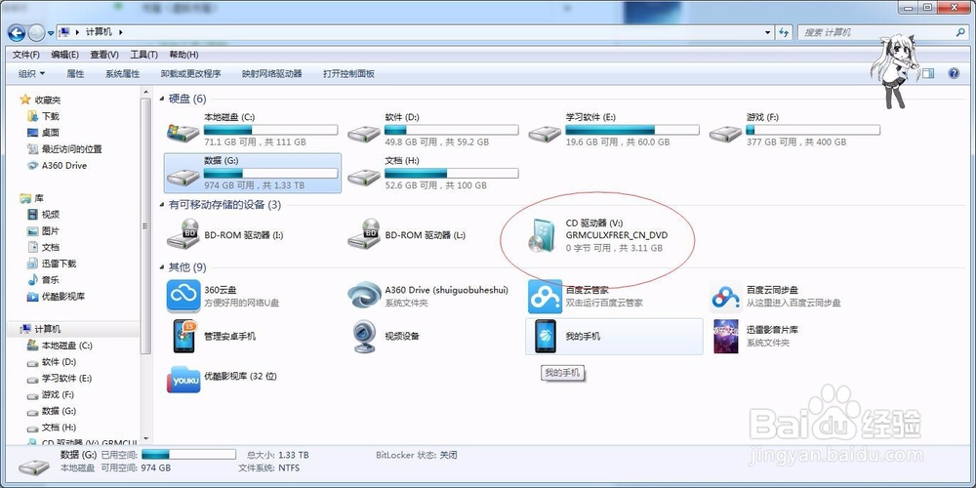Click the help question mark icon

[954, 73]
